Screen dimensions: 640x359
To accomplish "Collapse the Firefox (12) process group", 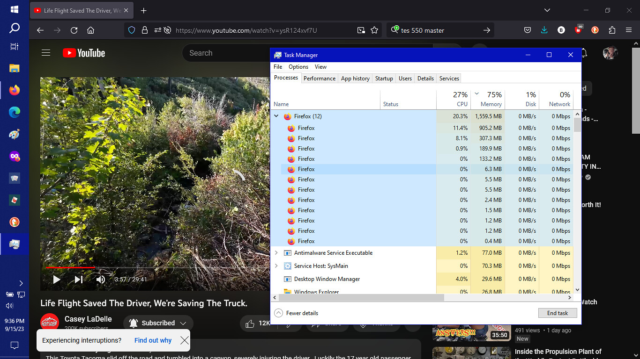I will (x=276, y=116).
